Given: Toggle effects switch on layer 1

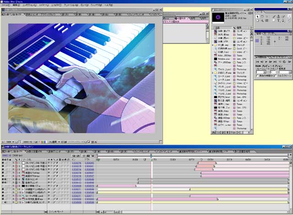Looking at the screenshot, I should click(57, 163).
